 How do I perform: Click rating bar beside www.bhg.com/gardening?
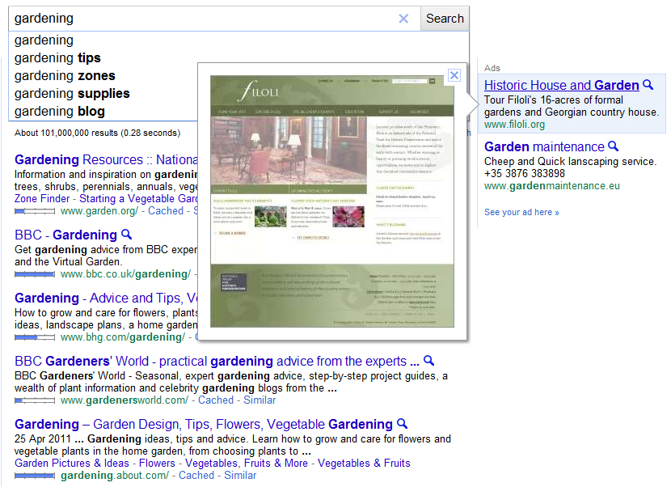pyautogui.click(x=35, y=337)
